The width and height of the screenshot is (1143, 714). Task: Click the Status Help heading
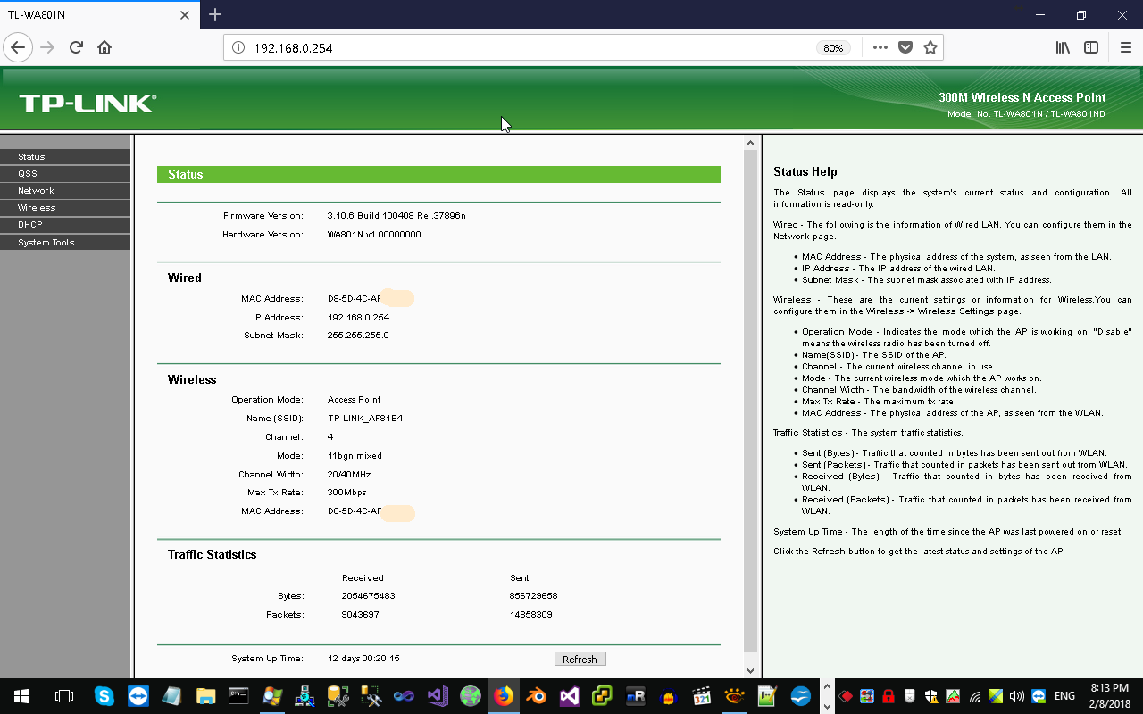point(805,171)
